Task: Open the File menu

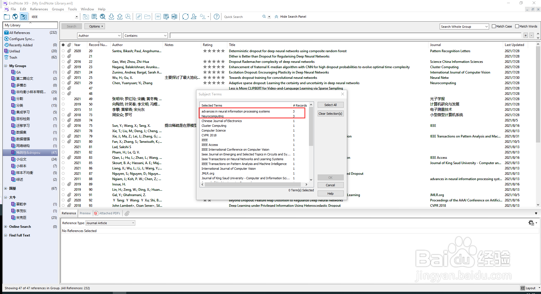Action: [x=13, y=9]
